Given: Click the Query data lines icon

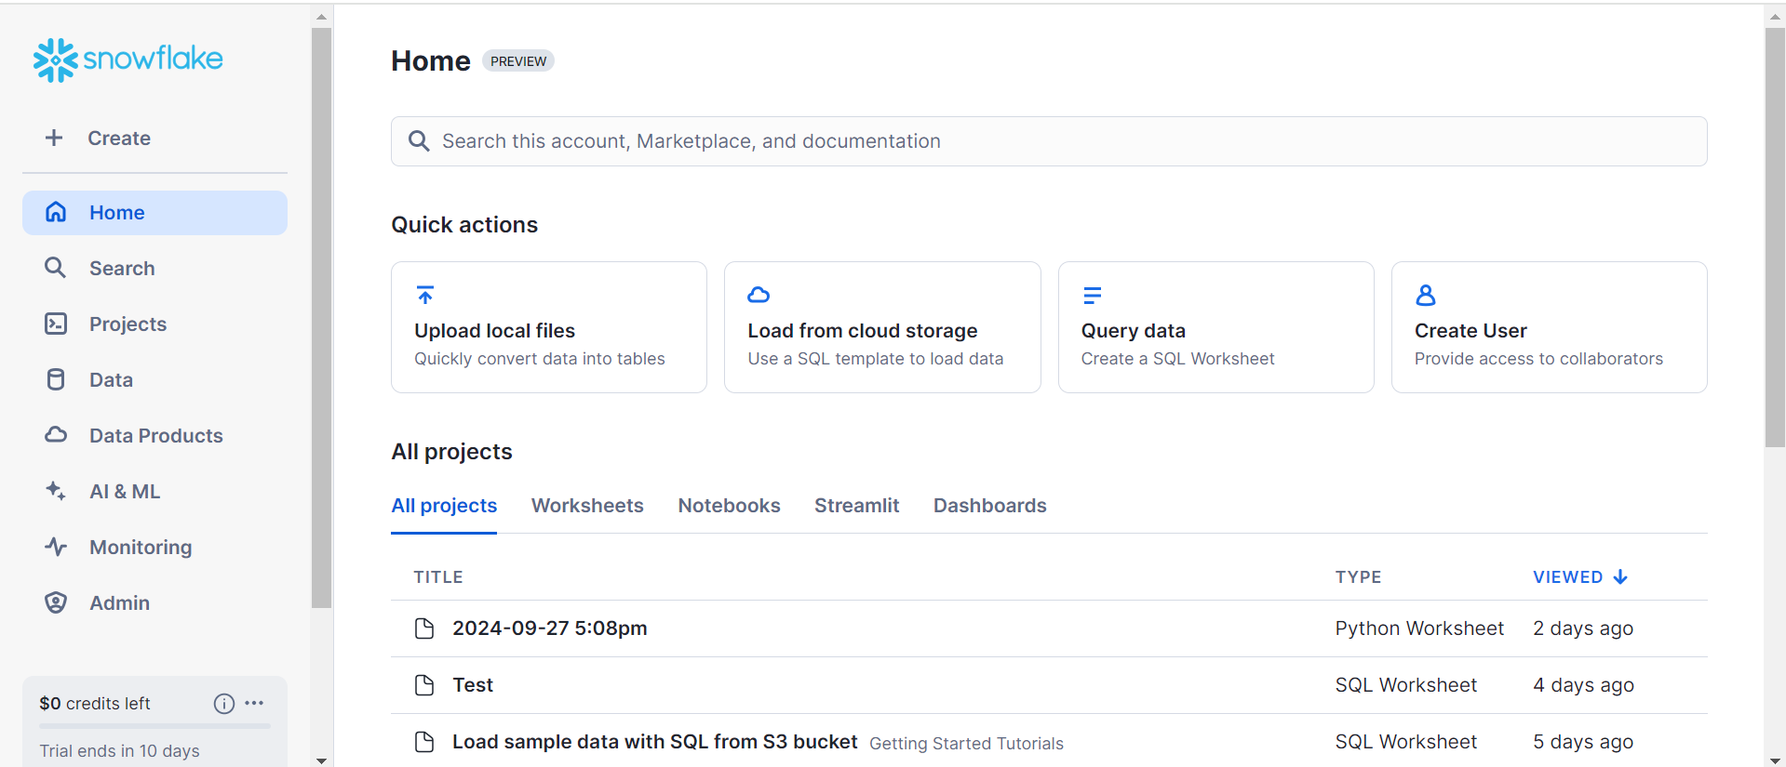Looking at the screenshot, I should coord(1092,296).
